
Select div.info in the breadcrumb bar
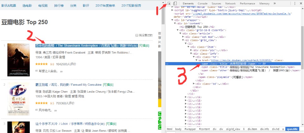point(265,129)
